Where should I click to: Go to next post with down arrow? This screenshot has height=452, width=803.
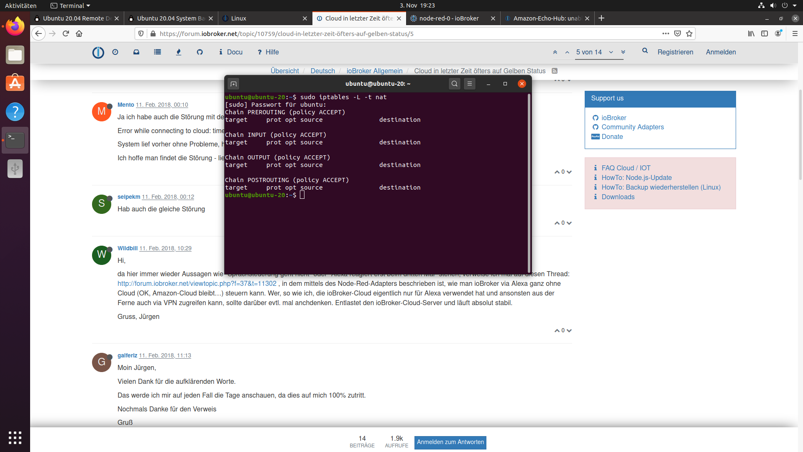(x=611, y=52)
